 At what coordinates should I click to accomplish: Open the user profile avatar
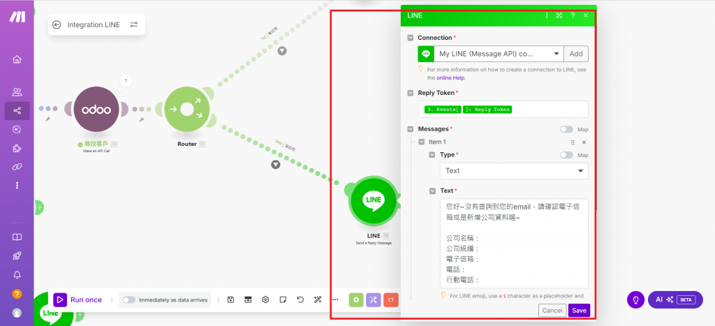tap(17, 313)
